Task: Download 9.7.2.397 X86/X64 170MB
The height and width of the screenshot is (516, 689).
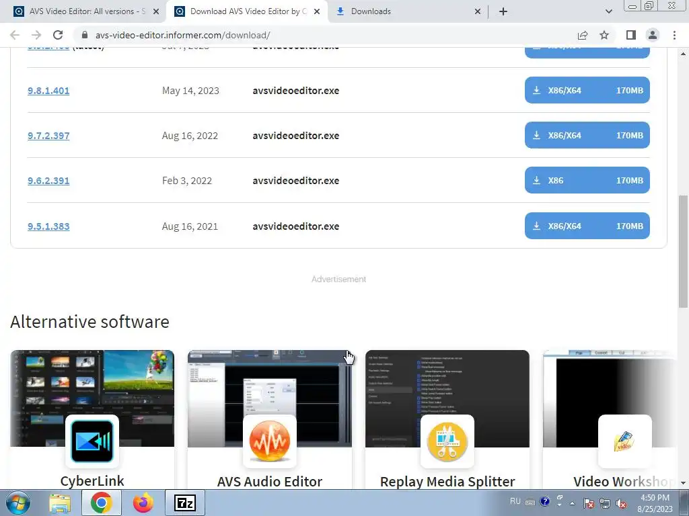Action: coord(587,135)
